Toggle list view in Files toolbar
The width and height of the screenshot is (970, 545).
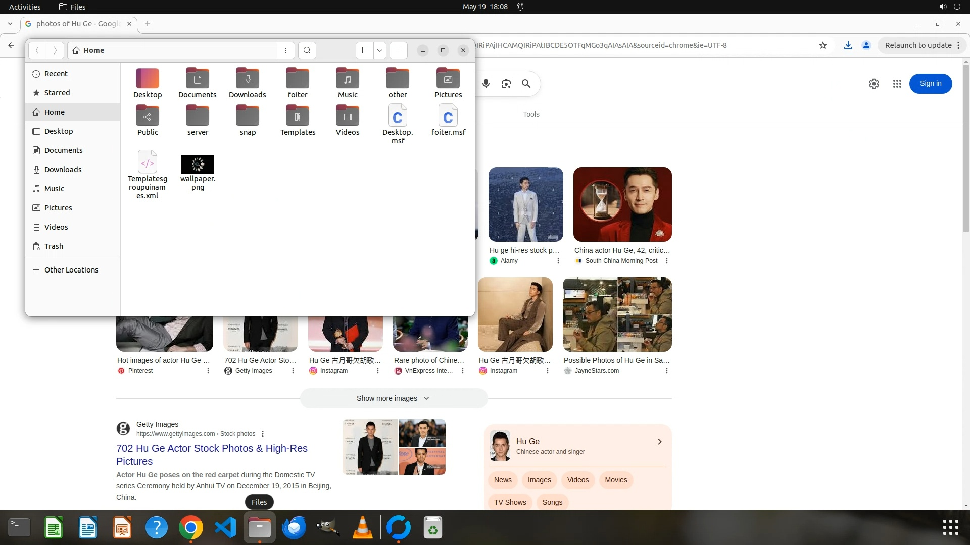click(365, 50)
